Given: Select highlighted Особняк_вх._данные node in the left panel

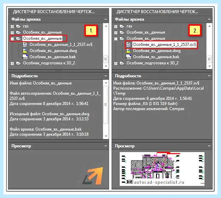Looking at the screenshot, I should pyautogui.click(x=42, y=38).
